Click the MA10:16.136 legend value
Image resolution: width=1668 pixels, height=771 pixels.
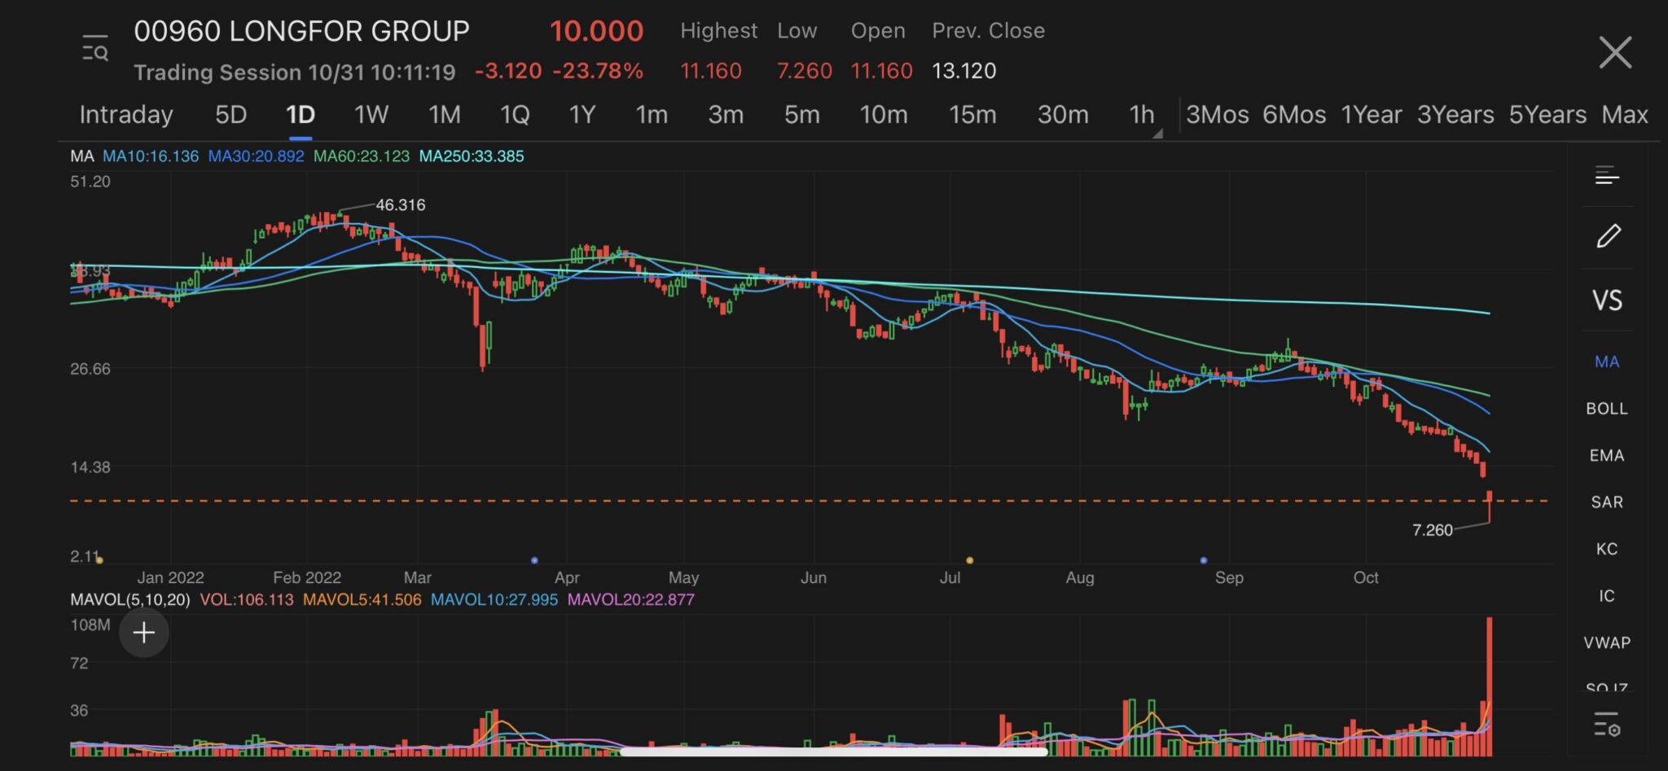pyautogui.click(x=151, y=156)
